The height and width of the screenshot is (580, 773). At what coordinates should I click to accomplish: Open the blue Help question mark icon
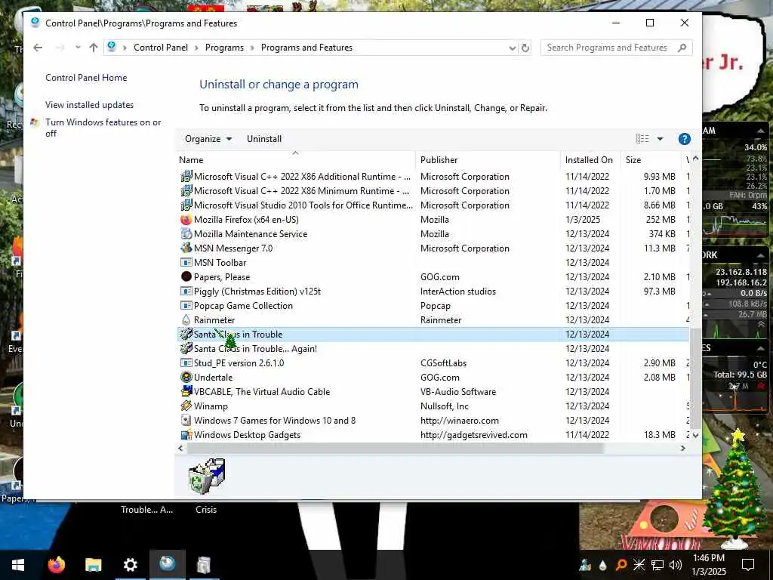click(x=684, y=139)
